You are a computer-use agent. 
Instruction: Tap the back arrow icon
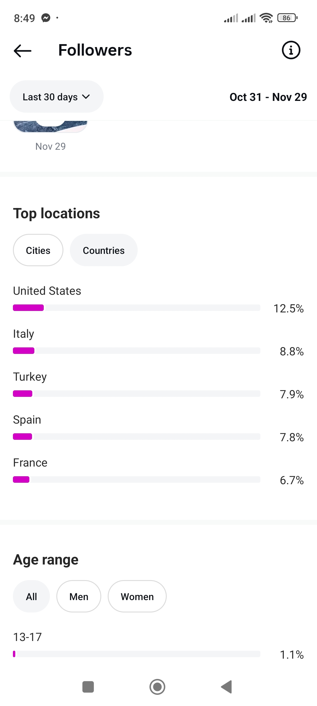pyautogui.click(x=23, y=51)
